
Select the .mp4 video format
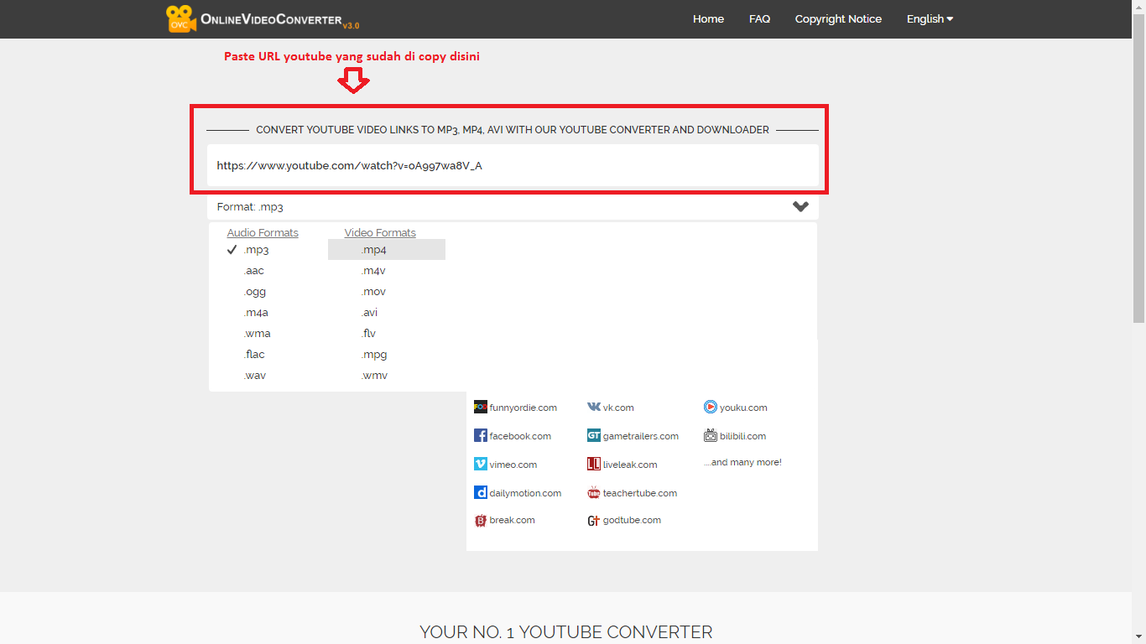[387, 250]
